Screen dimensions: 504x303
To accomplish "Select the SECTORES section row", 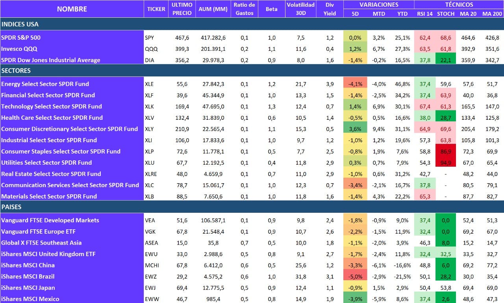I will (x=252, y=71).
